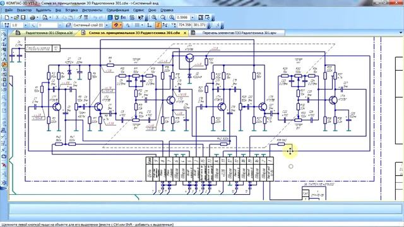404x227 pixels.
Task: Click the zoom-in plus magnifier icon
Action: [x=172, y=18]
